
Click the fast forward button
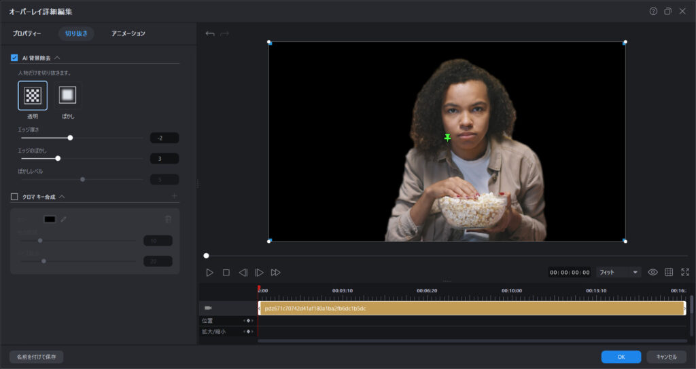click(x=275, y=272)
